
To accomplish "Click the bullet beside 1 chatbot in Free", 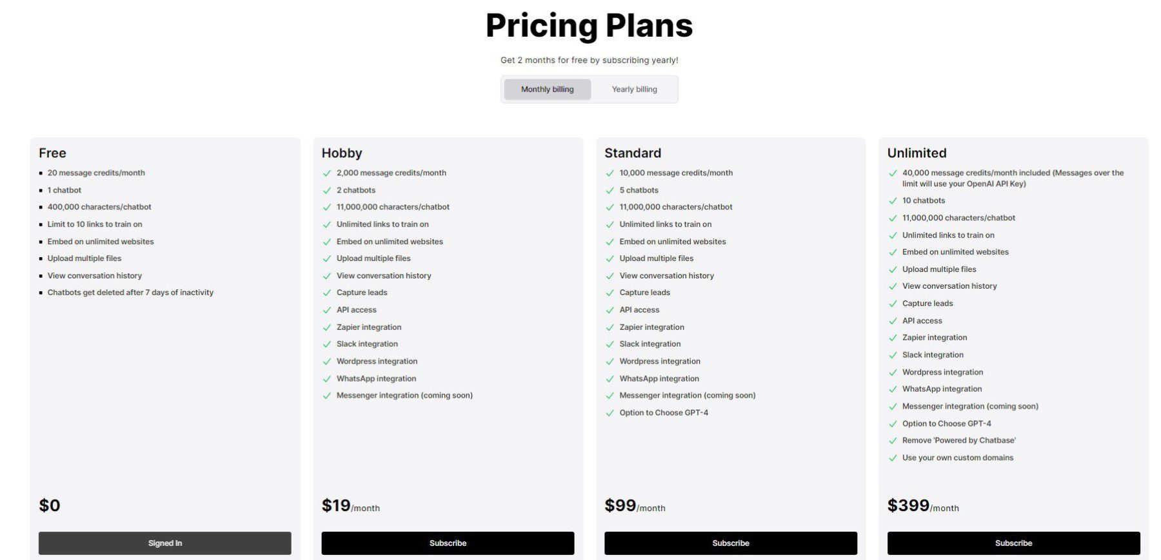I will tap(41, 190).
